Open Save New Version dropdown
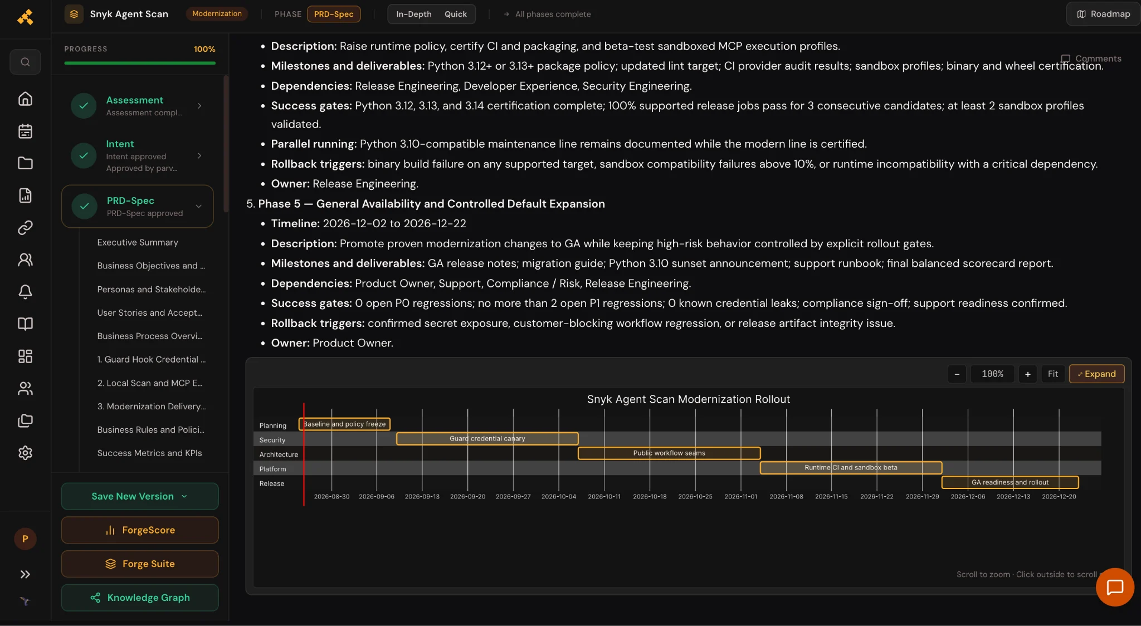The width and height of the screenshot is (1141, 626). [139, 496]
